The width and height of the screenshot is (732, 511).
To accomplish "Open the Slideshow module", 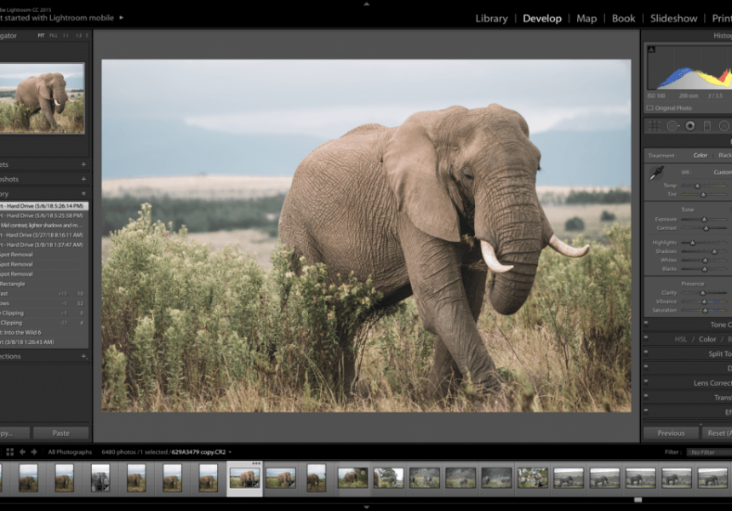I will [673, 18].
